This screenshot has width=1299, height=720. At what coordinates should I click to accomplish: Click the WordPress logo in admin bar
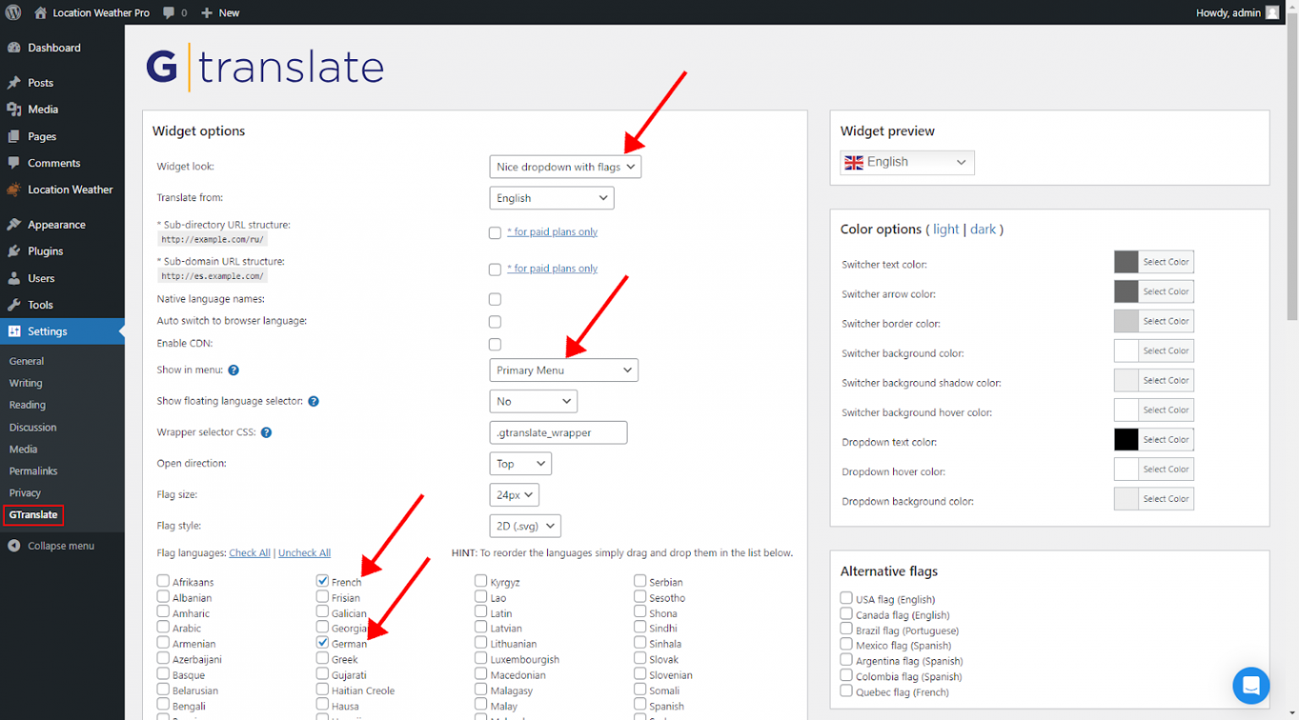click(x=13, y=12)
